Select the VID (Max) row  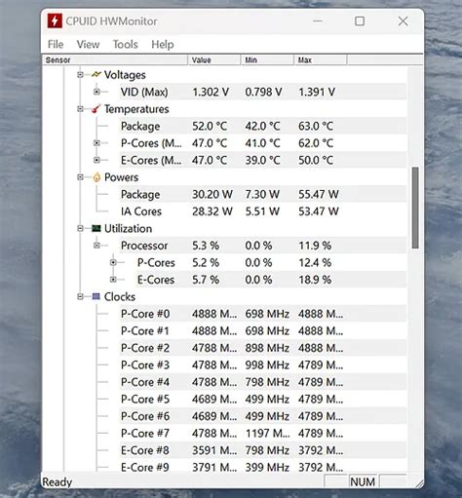[x=263, y=92]
